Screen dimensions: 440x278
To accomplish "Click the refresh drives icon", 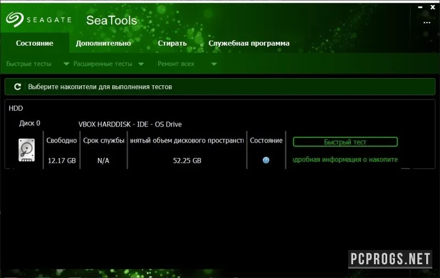I will (x=18, y=87).
